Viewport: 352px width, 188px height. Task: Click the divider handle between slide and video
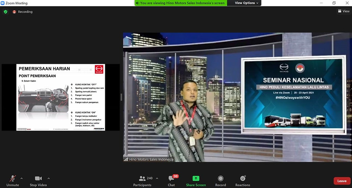[x=121, y=97]
